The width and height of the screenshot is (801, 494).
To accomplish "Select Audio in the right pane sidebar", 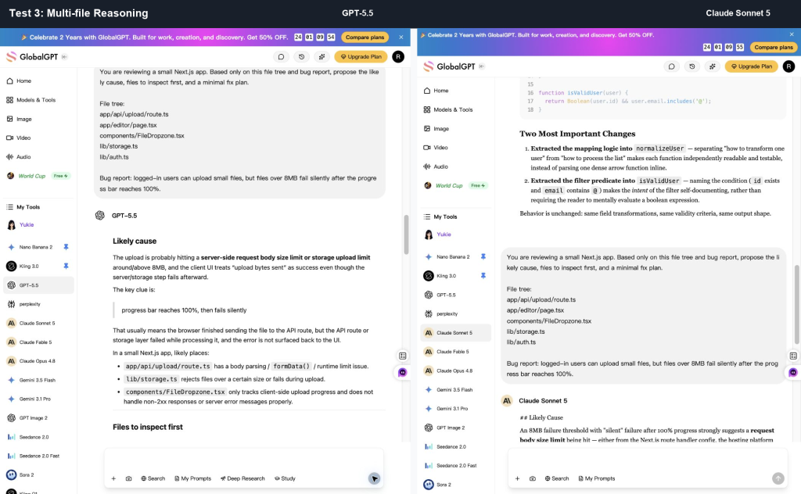I will [436, 166].
